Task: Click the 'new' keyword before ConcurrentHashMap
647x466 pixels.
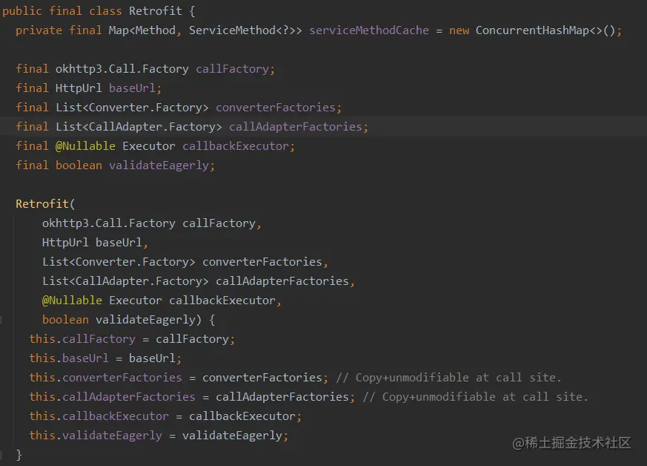Action: (x=459, y=30)
